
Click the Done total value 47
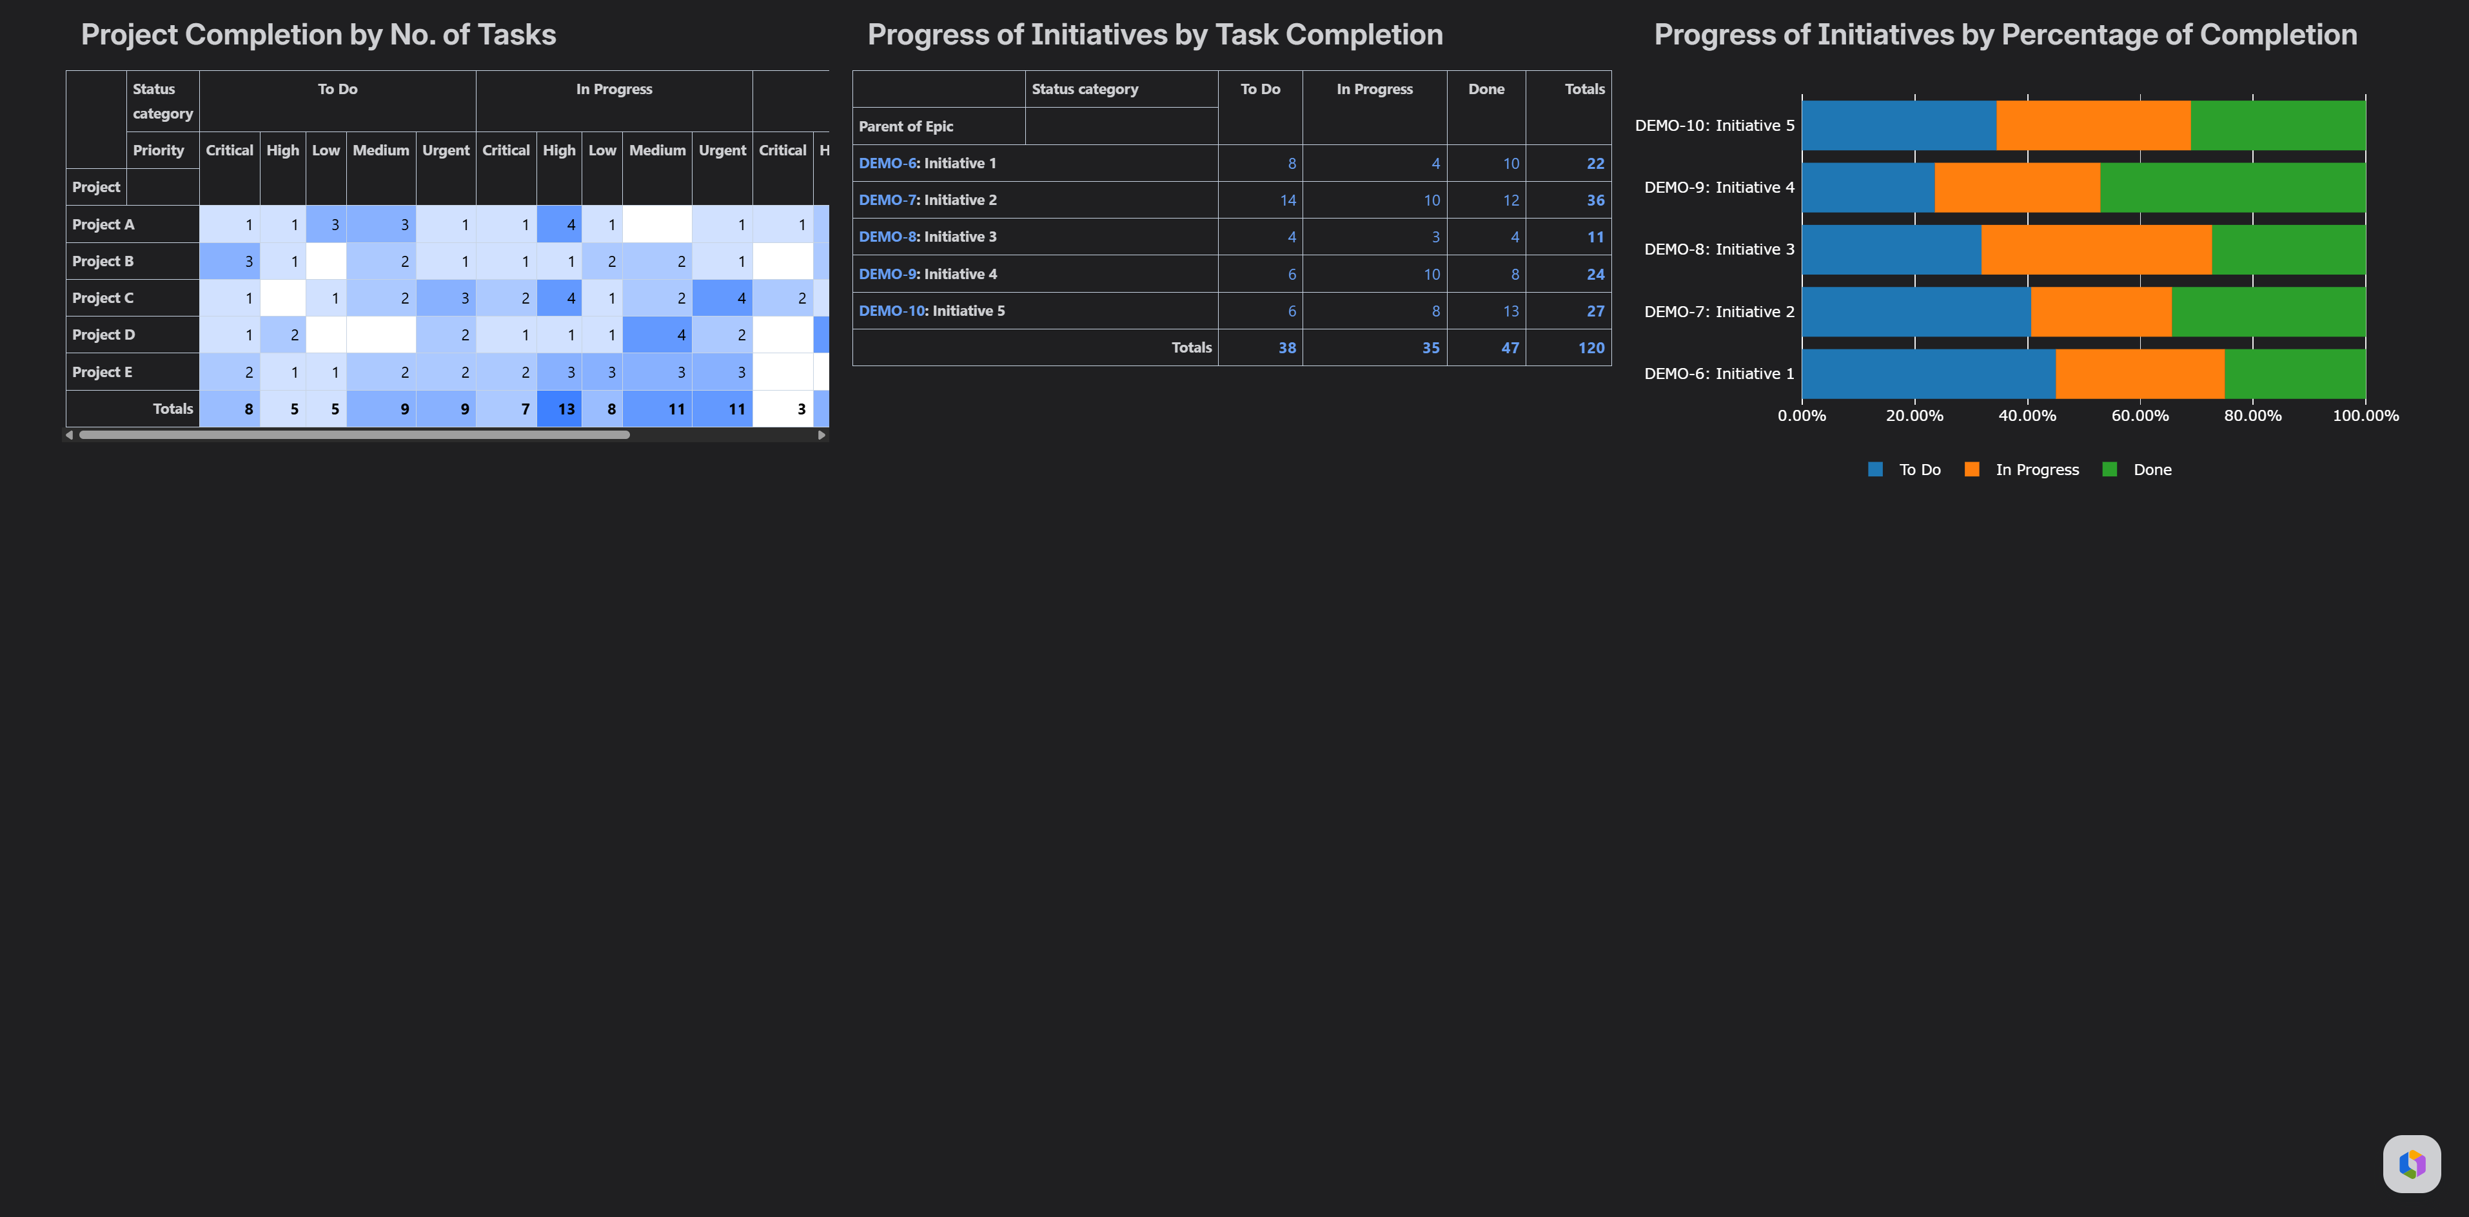coord(1510,348)
